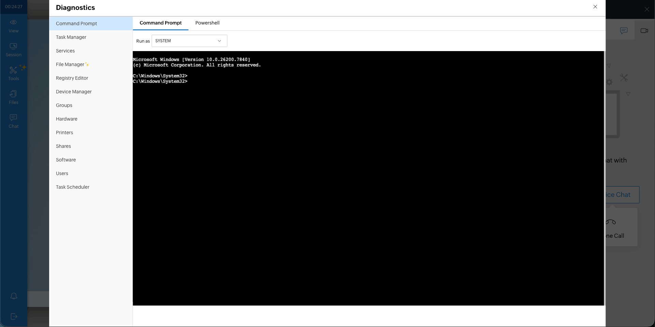View Hardware information
Viewport: 655px width, 327px height.
click(91, 119)
